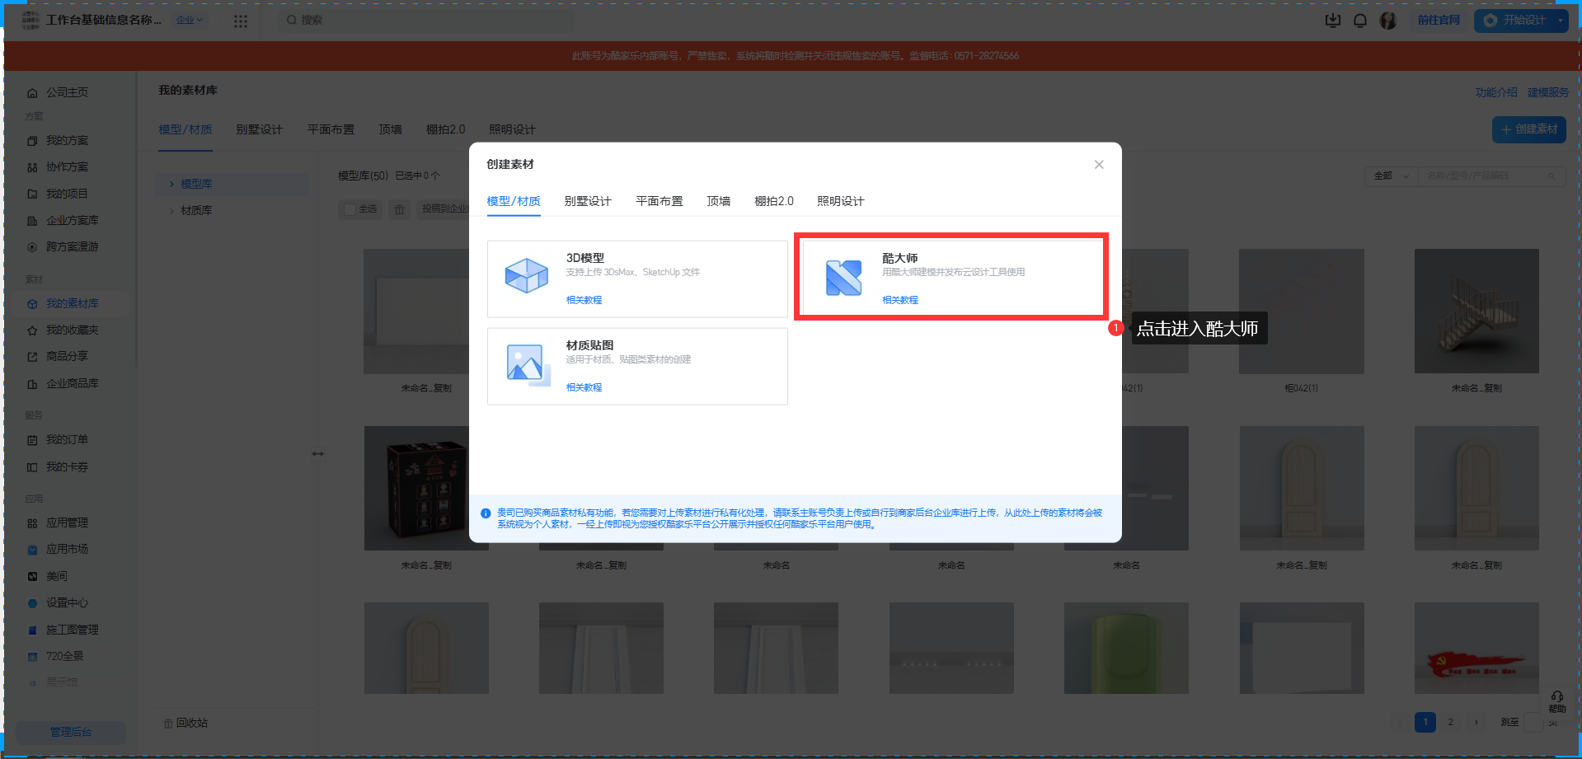Image resolution: width=1582 pixels, height=759 pixels.
Task: Click the 公司主页 home icon in sidebar
Action: [x=32, y=93]
